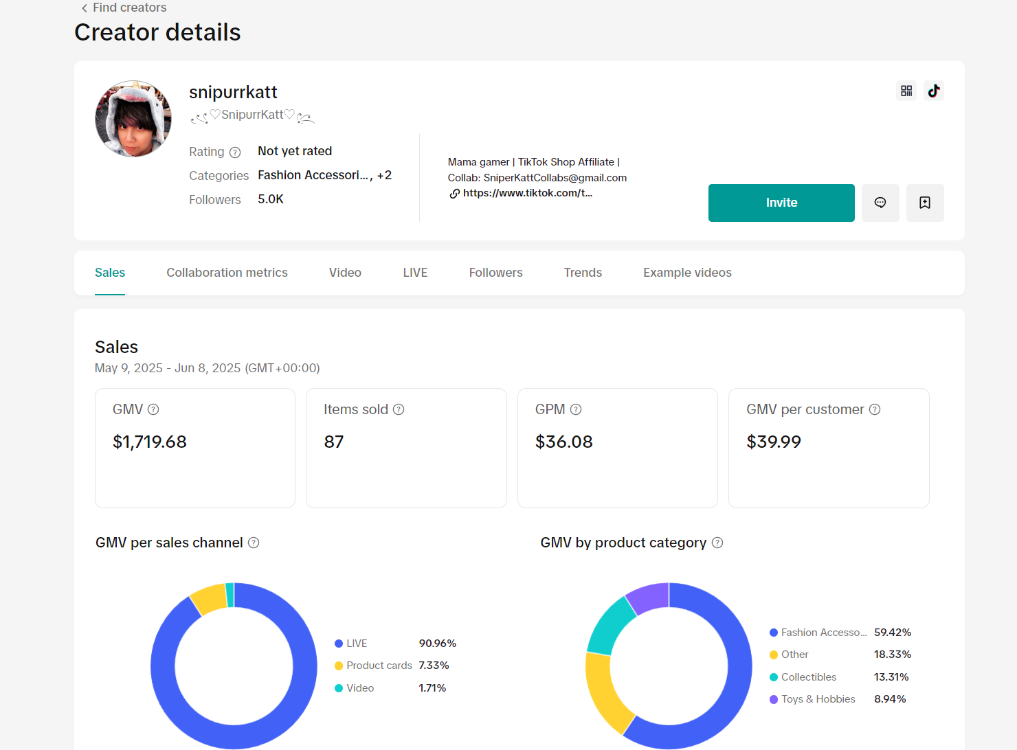Click GMV per customer help icon
This screenshot has height=750, width=1017.
click(875, 409)
